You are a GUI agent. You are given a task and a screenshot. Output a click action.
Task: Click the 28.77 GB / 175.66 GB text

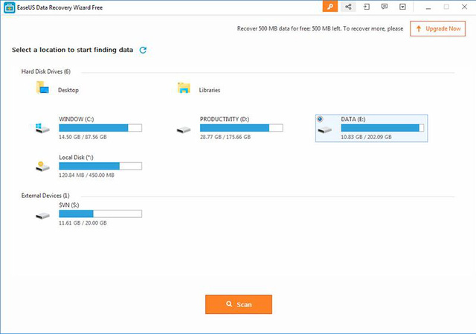pos(225,137)
